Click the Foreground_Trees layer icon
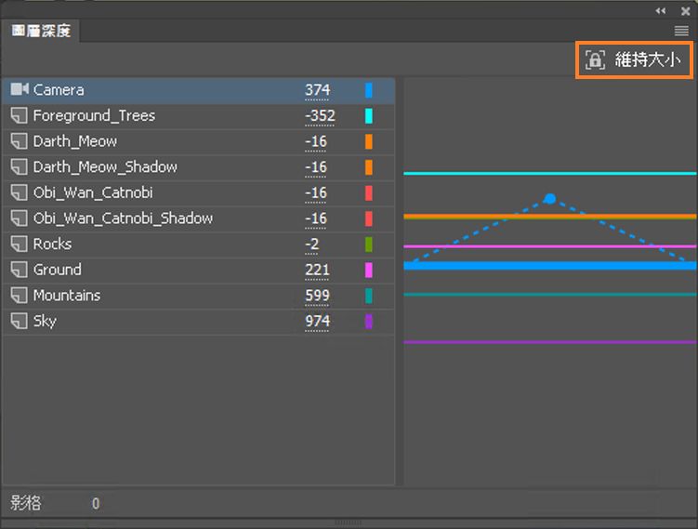 tap(19, 115)
